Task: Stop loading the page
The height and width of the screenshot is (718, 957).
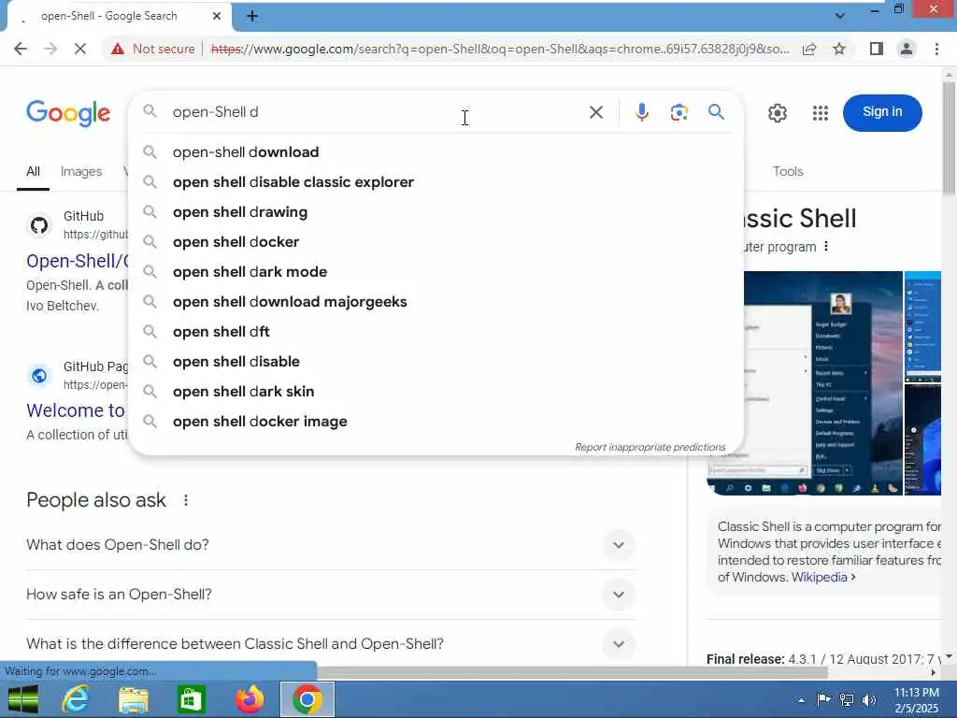Action: (80, 49)
